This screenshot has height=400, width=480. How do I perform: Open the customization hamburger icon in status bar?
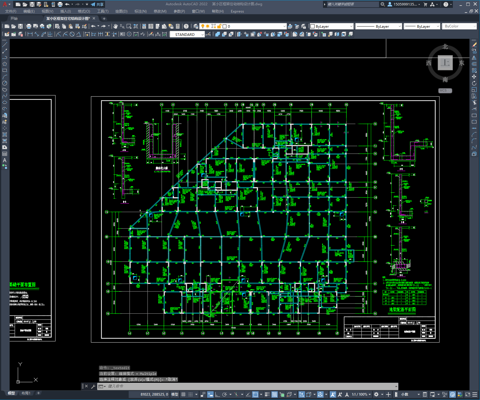point(475,394)
